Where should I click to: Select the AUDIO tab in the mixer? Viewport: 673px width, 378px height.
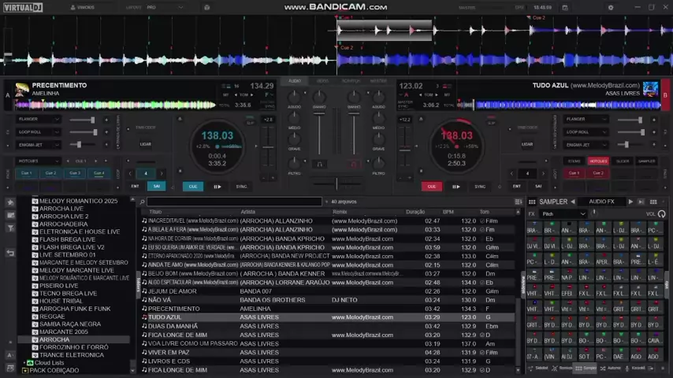point(294,80)
